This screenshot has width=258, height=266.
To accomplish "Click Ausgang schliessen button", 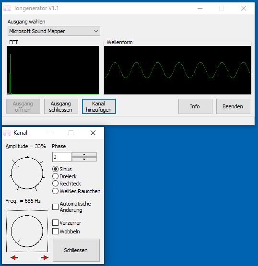I will click(x=61, y=106).
